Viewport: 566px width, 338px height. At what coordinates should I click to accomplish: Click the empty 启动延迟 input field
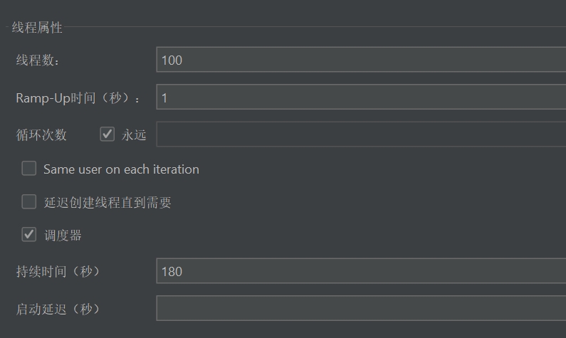pyautogui.click(x=361, y=308)
